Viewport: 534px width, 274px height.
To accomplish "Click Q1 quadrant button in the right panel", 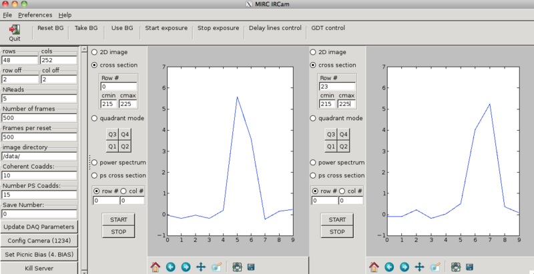I will point(331,147).
